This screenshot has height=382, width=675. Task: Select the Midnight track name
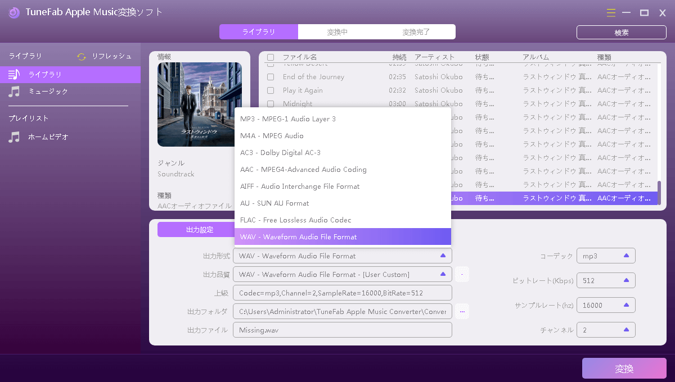(298, 104)
